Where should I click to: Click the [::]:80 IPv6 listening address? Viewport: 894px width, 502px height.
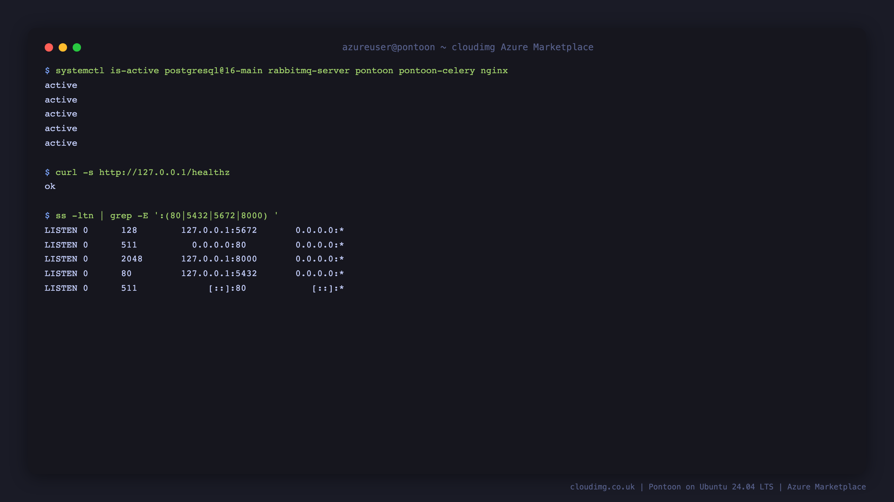[227, 288]
